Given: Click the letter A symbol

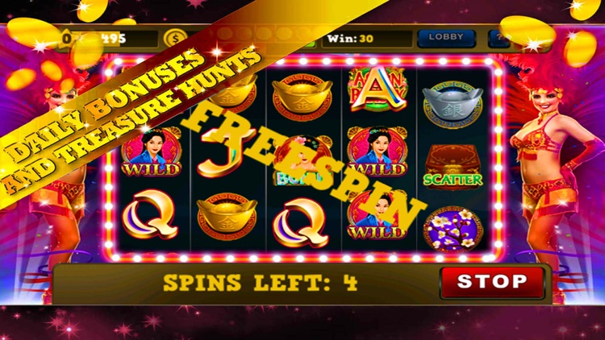Looking at the screenshot, I should coord(378,89).
